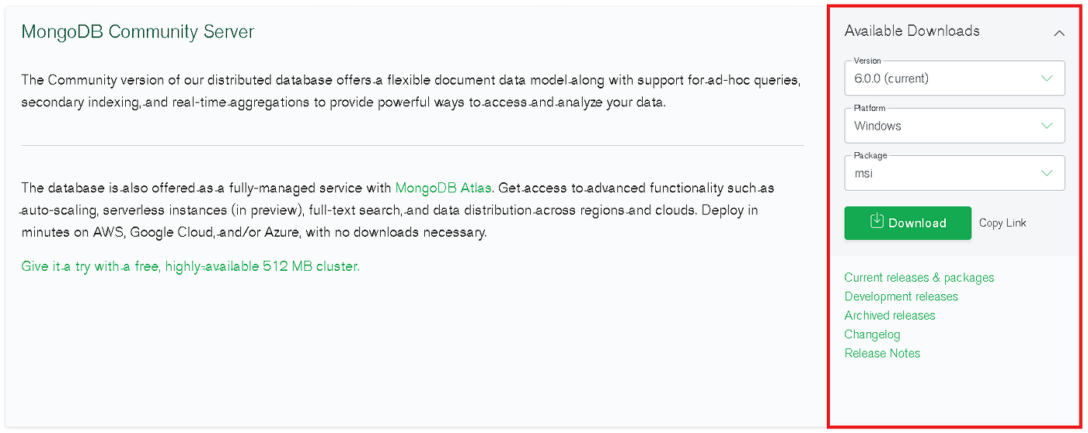Click the MongoDB Community Server heading

tap(138, 32)
